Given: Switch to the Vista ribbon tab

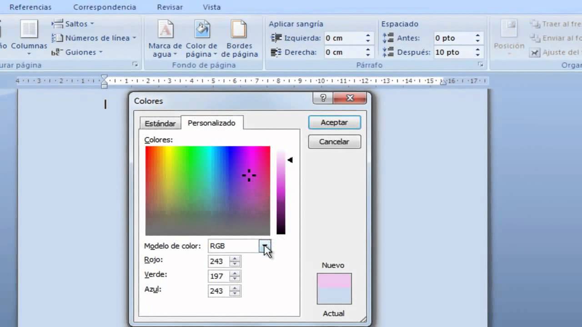Looking at the screenshot, I should tap(211, 7).
